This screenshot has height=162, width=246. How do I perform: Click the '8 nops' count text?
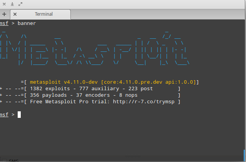128,95
